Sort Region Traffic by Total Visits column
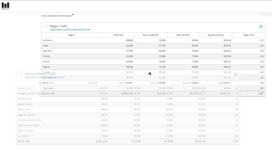The image size is (272, 150). tap(118, 35)
